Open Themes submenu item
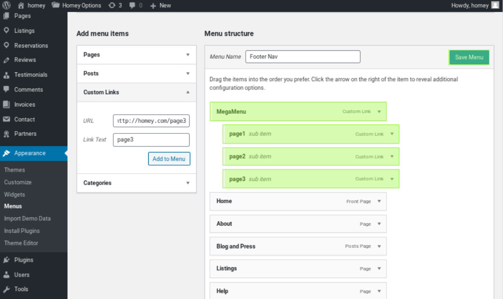This screenshot has width=503, height=299. pyautogui.click(x=14, y=170)
